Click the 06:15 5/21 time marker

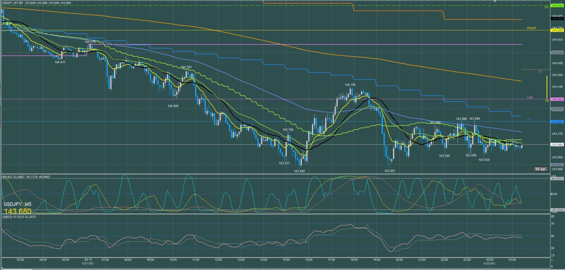(88, 261)
